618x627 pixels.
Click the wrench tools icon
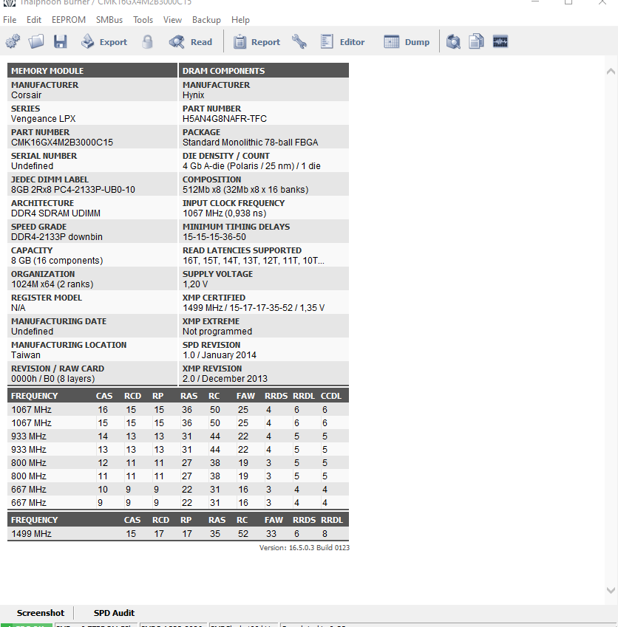[299, 41]
